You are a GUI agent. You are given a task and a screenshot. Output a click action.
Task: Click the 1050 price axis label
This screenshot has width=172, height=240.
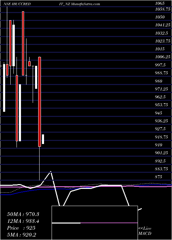(160, 17)
